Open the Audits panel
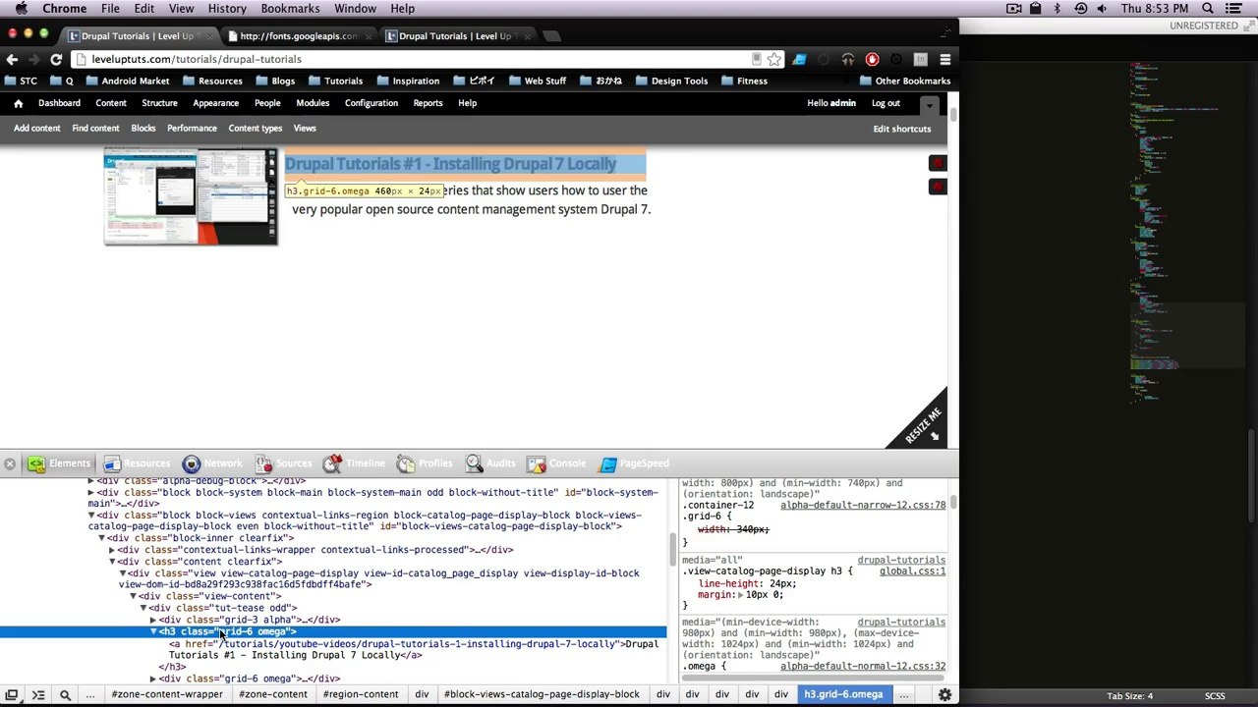 490,463
